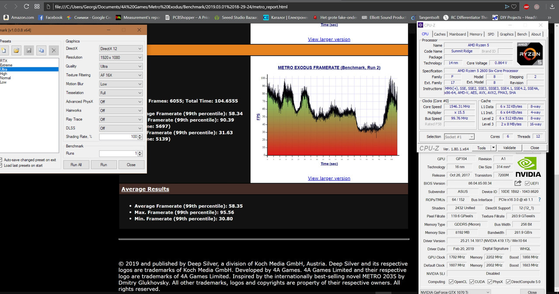This screenshot has width=559, height=294.
Task: Click the Run button in benchmark window
Action: pyautogui.click(x=104, y=165)
